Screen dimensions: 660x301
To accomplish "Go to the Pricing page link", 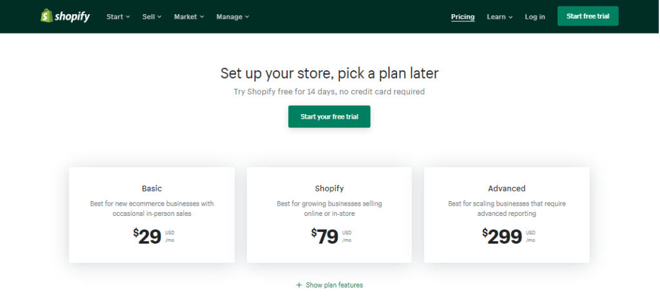I will coord(463,17).
